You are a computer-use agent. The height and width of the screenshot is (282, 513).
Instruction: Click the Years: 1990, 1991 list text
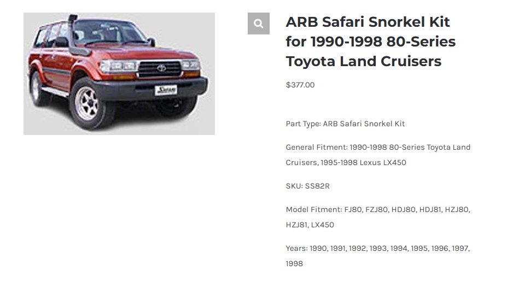click(378, 256)
